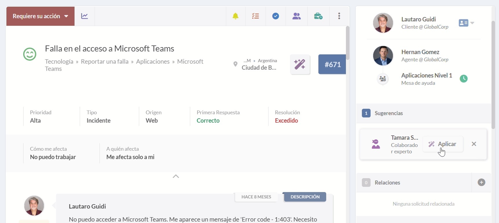
Task: Click the 'Web' origin value
Action: pos(152,121)
